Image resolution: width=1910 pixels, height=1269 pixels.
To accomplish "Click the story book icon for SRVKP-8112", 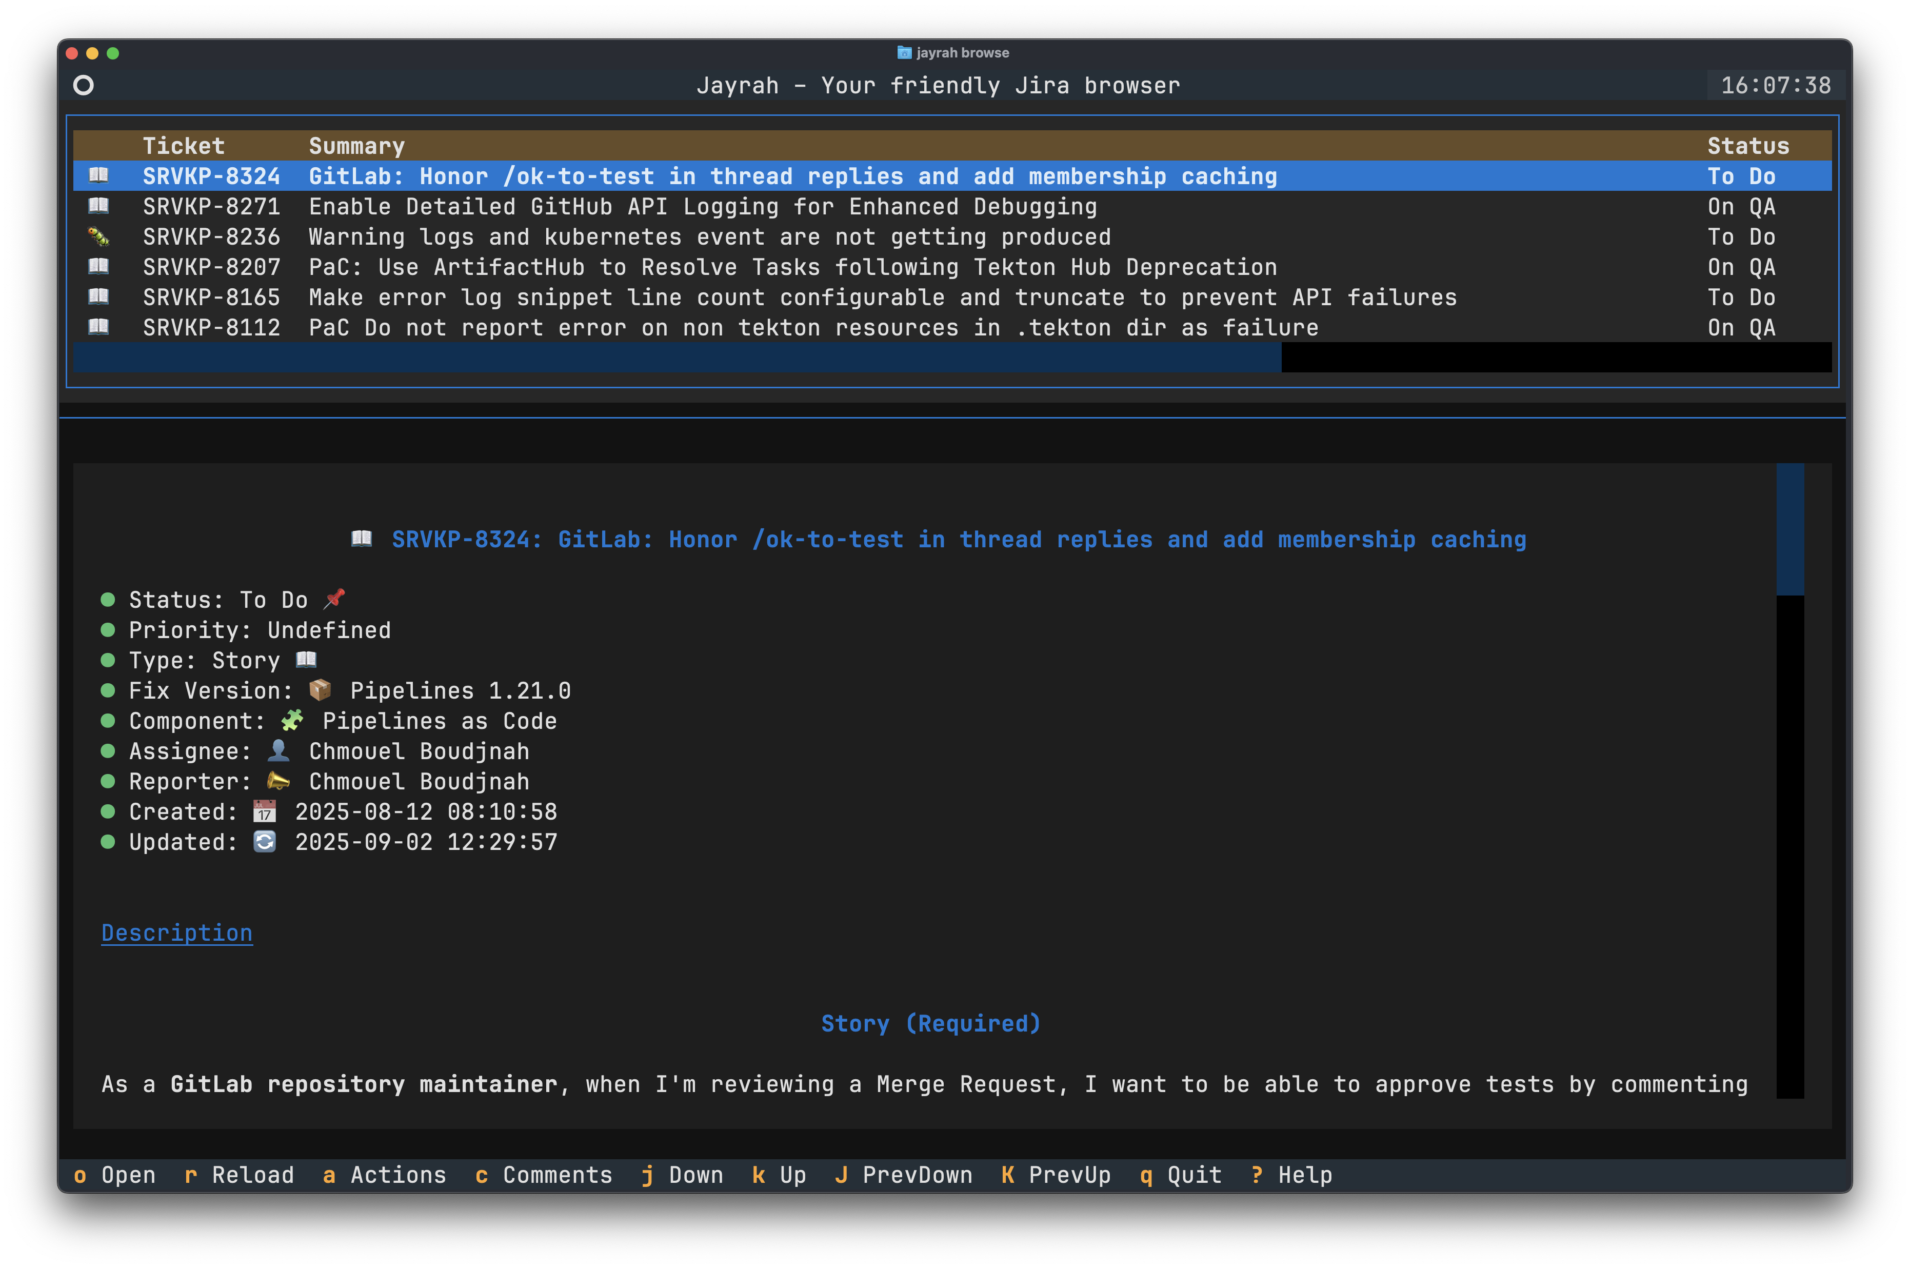I will tap(99, 327).
